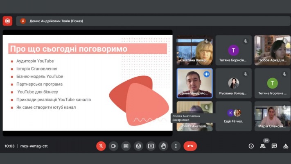Click the meeting code mcy-wmzg-ctt

pos(34,146)
